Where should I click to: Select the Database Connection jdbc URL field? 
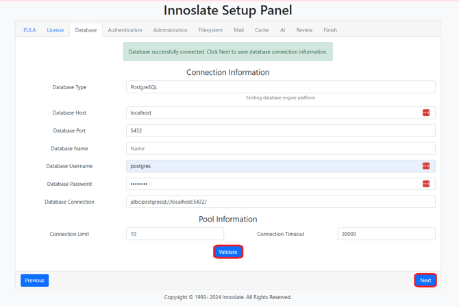click(281, 202)
